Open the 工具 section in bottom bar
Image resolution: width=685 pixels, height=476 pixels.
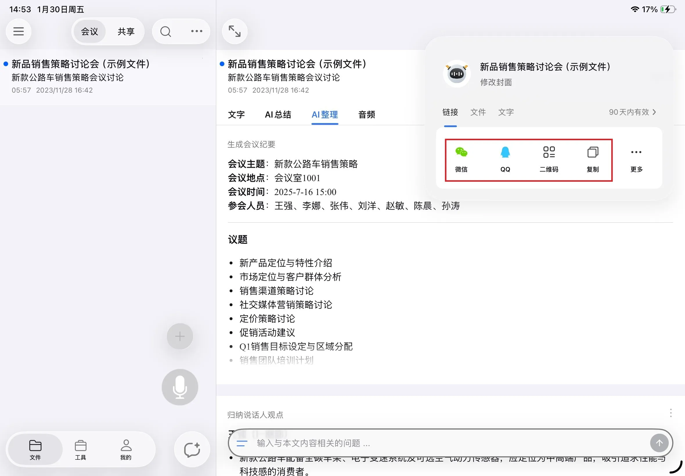coord(80,450)
